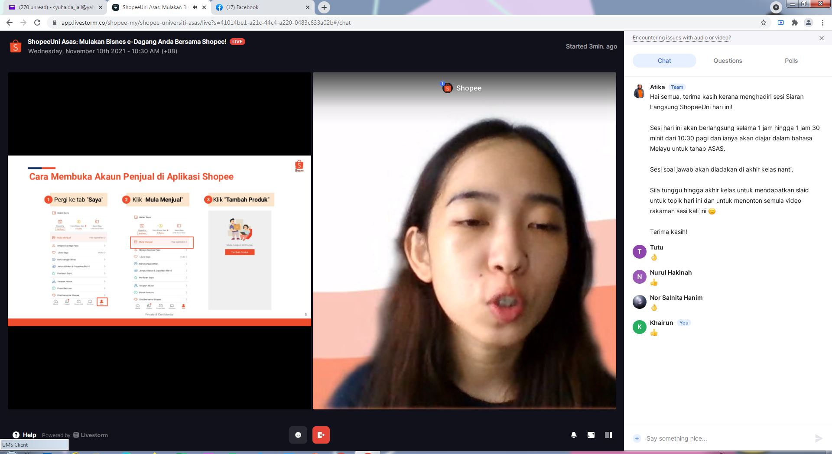This screenshot has width=832, height=454.
Task: Bookmark this page with star icon
Action: [x=764, y=23]
